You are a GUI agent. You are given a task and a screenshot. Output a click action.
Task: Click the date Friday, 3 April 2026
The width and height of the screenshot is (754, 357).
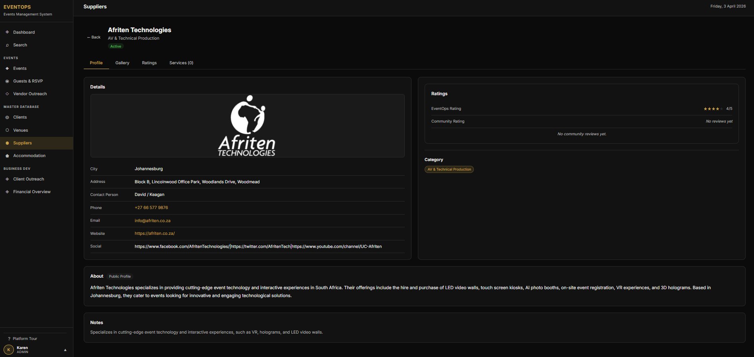pyautogui.click(x=728, y=6)
